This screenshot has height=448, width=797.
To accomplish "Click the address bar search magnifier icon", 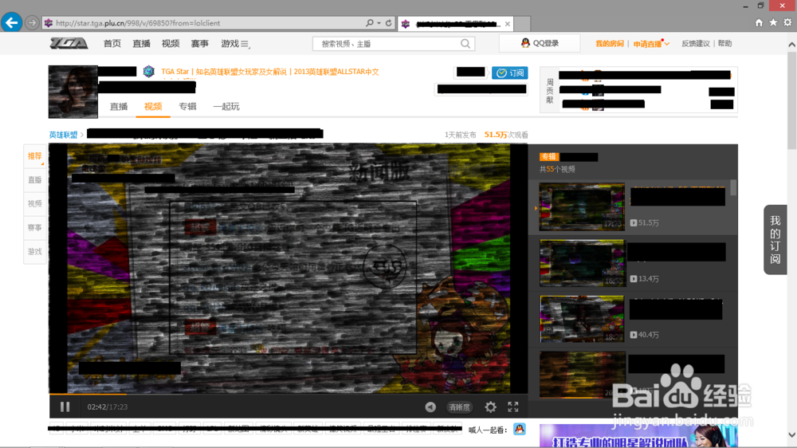I will [370, 23].
